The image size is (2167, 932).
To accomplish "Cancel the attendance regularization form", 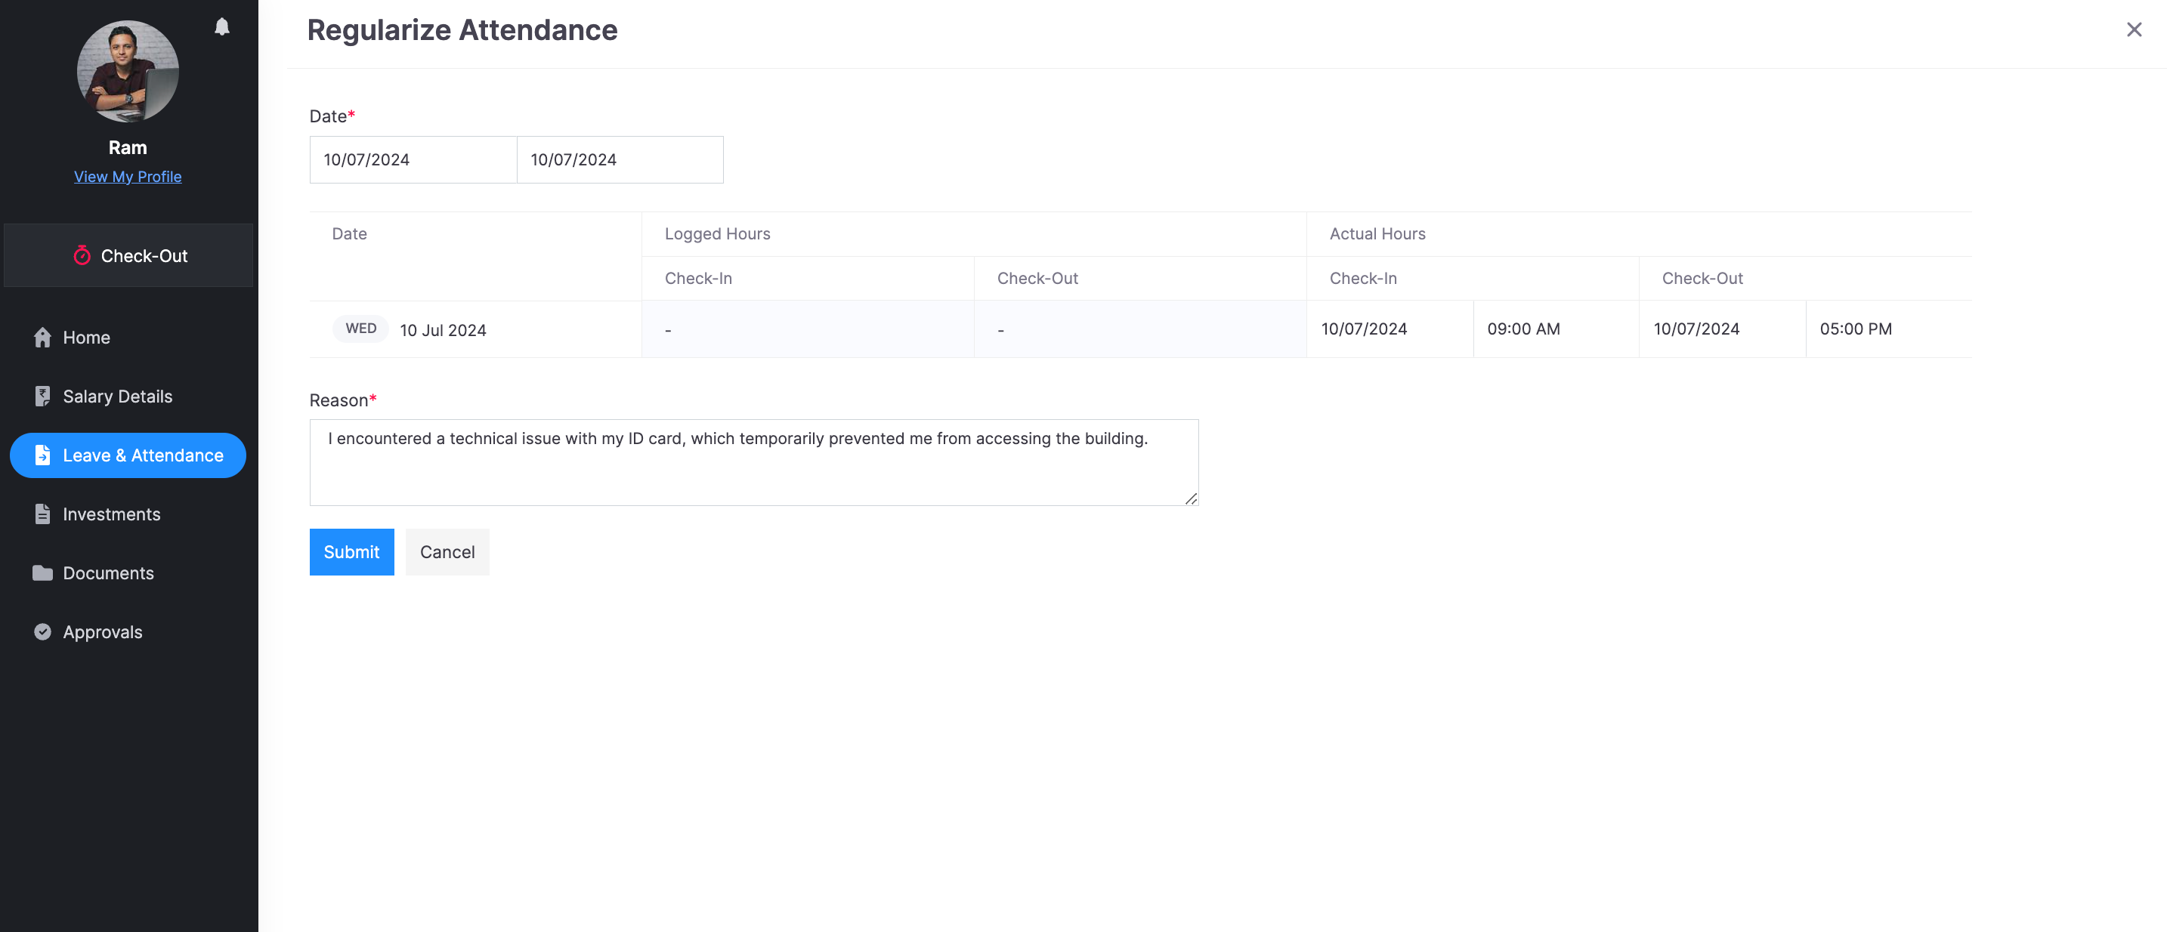I will 447,552.
